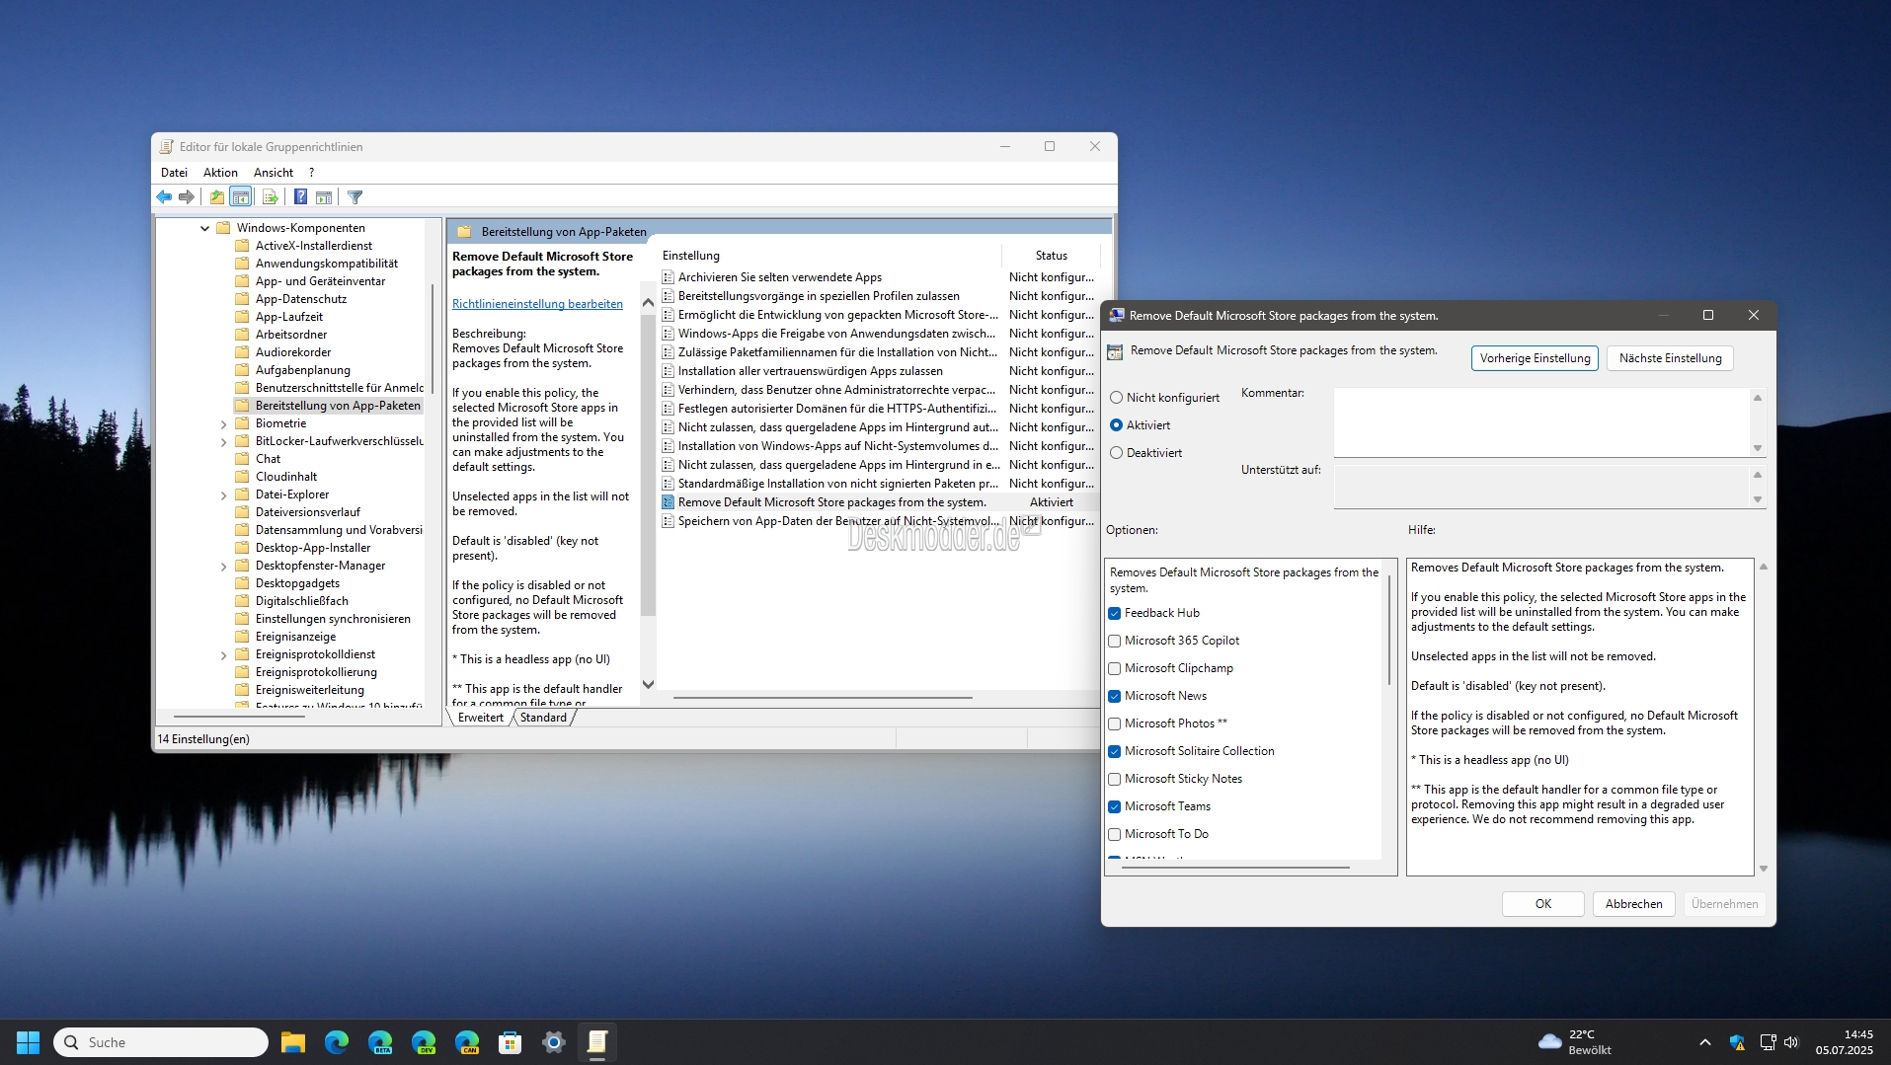Click into the Kommentar text field
Screen dimensions: 1891x1065
(x=1540, y=422)
